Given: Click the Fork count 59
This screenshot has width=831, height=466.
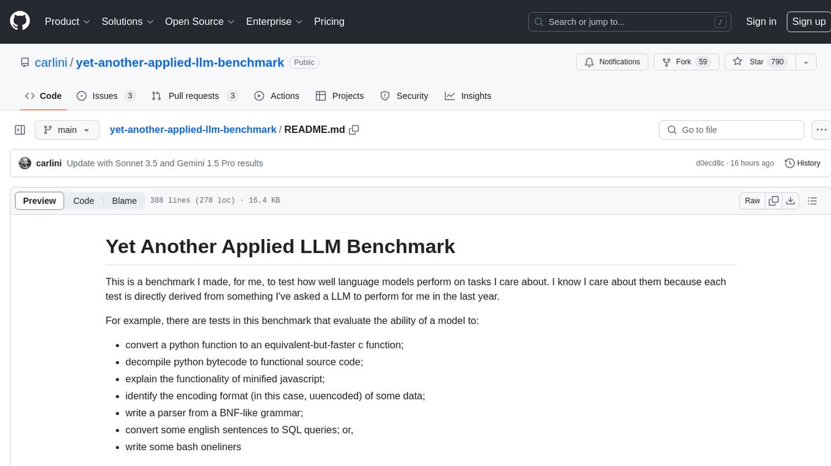Looking at the screenshot, I should 703,62.
